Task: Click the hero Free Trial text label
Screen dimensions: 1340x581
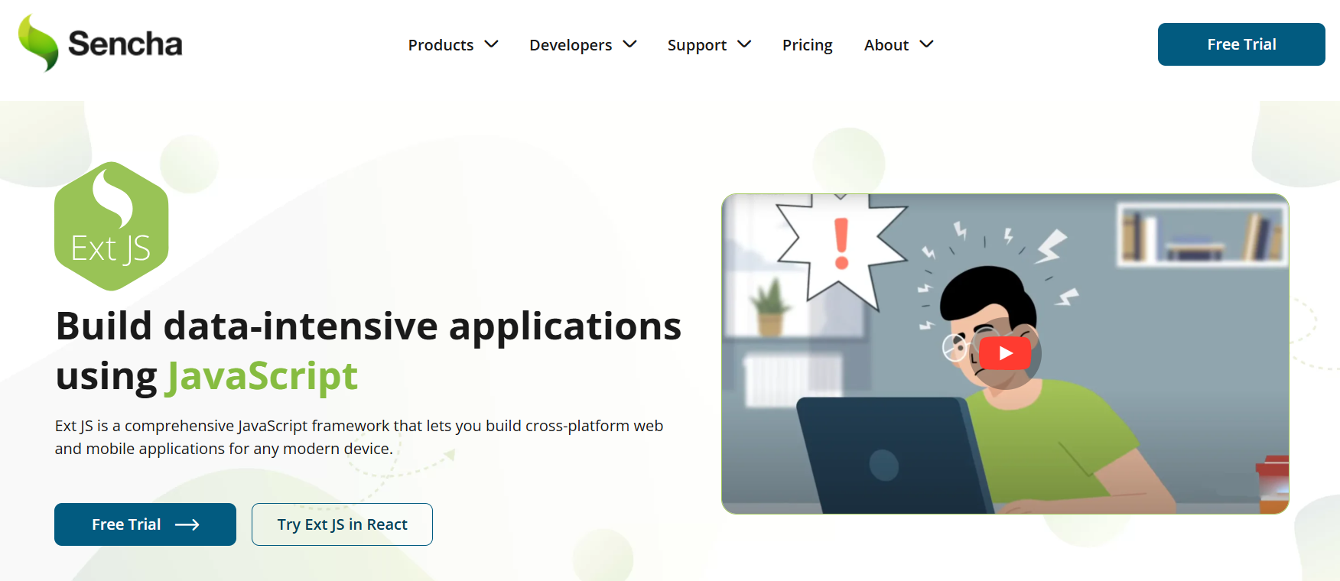Action: 126,524
